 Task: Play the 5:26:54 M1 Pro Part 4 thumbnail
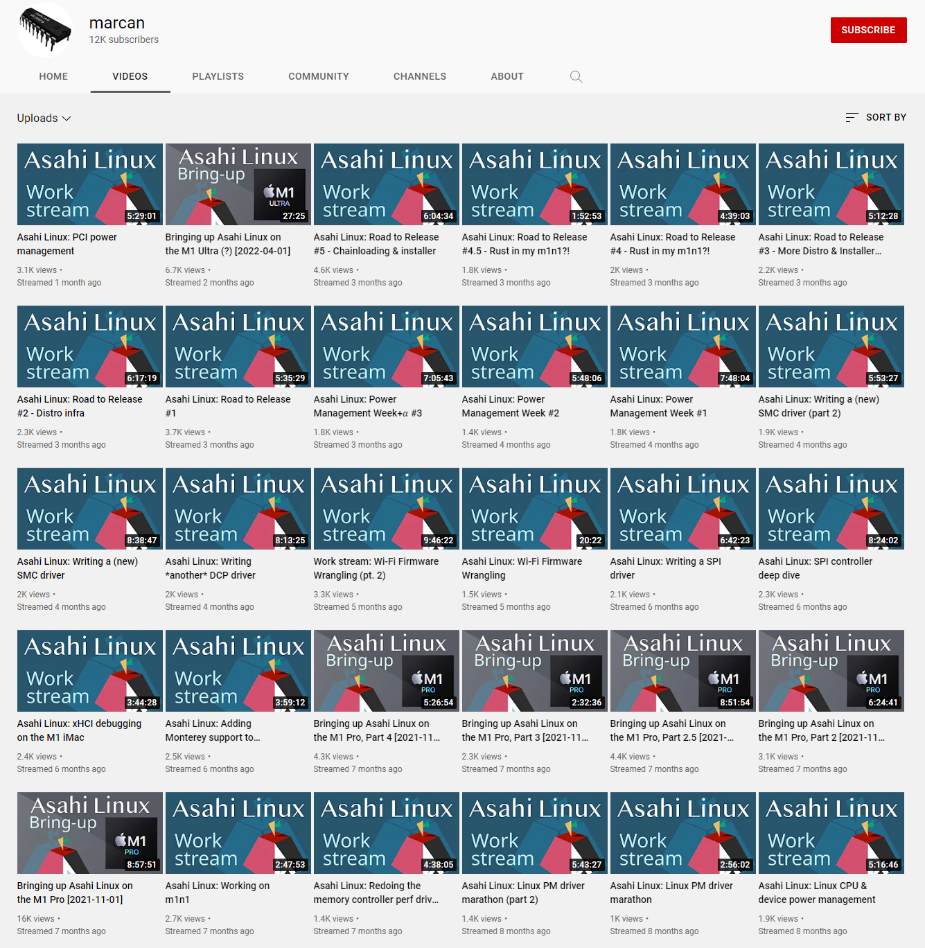pos(387,671)
